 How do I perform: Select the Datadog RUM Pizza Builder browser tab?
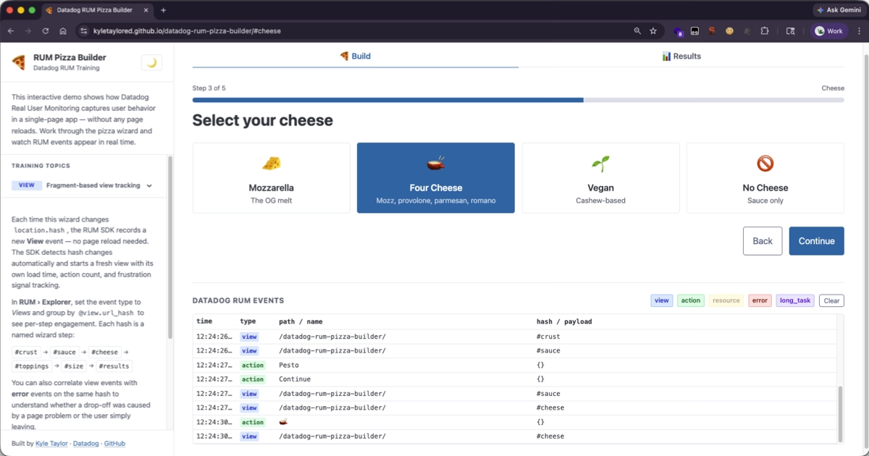97,10
